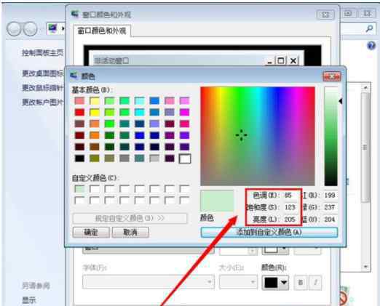The image size is (380, 306).
Task: Select the pure red basic color swatch
Action: pos(79,112)
